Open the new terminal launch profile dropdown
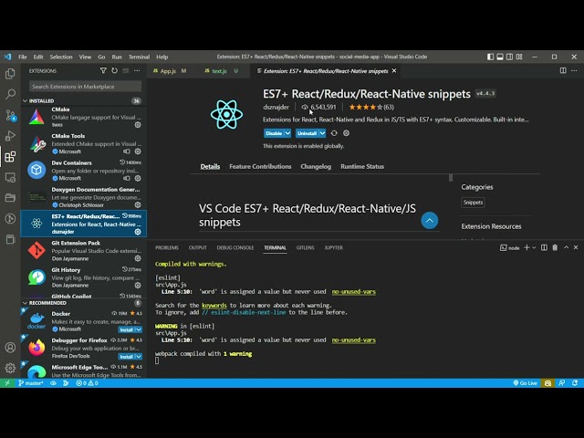Image resolution: width=584 pixels, height=438 pixels. 534,247
